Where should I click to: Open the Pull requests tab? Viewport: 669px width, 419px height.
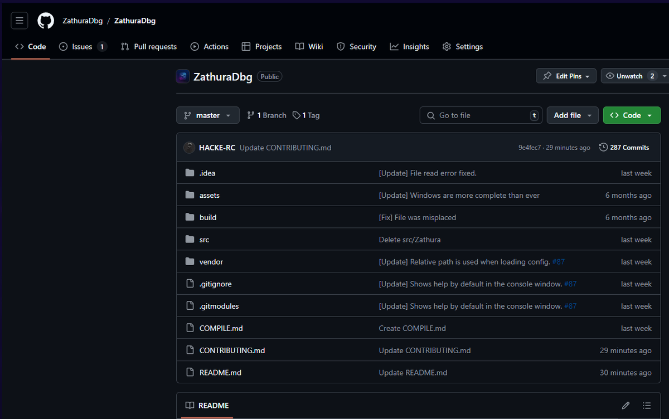point(148,46)
